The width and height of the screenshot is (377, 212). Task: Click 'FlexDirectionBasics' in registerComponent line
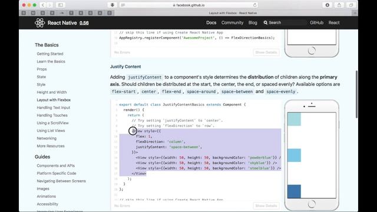point(251,38)
